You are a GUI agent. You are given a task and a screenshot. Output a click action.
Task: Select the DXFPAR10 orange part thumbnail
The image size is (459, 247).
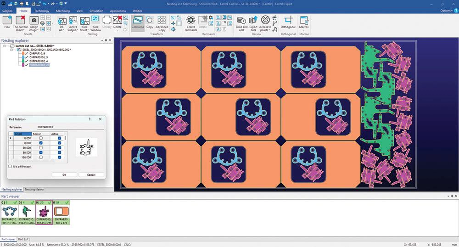[62, 213]
